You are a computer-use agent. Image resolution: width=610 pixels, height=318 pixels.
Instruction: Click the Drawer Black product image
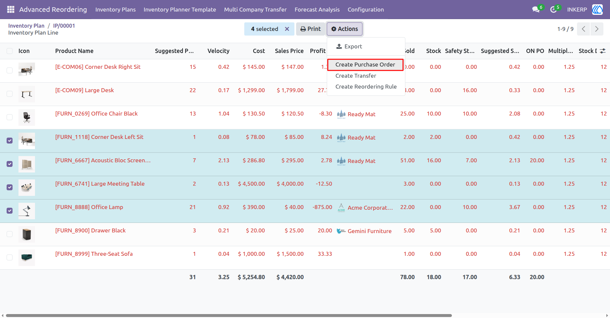(x=27, y=234)
